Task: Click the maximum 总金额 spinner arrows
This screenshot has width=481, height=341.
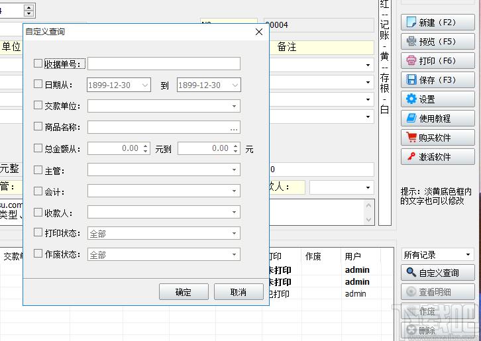Action: point(236,148)
